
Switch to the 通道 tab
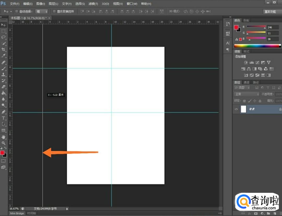click(246, 82)
